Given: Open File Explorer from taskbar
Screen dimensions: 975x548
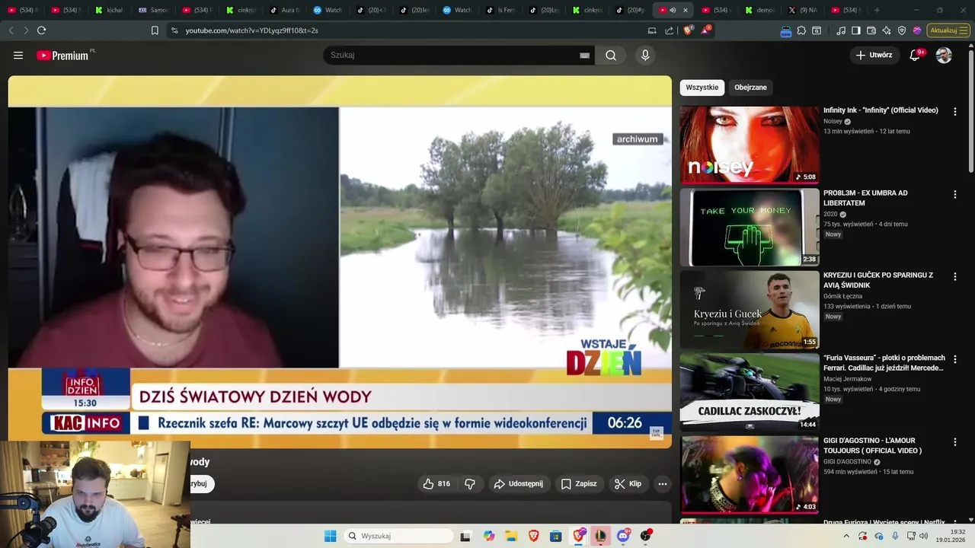Looking at the screenshot, I should click(511, 536).
